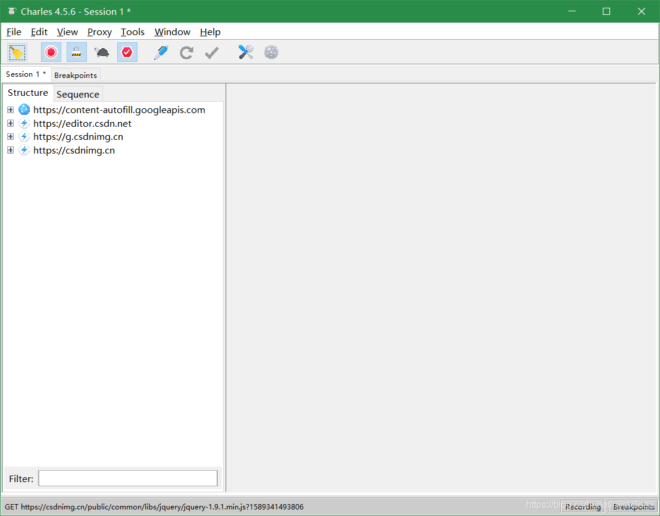Select https://csdnimg.cn host row
The image size is (660, 516).
pyautogui.click(x=74, y=150)
